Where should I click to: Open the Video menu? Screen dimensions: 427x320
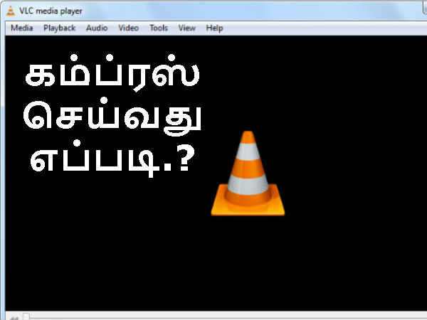(x=129, y=28)
